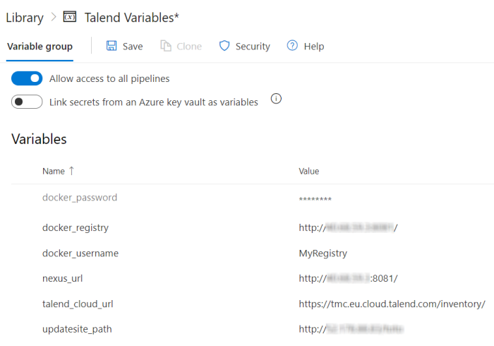Image resolution: width=494 pixels, height=346 pixels.
Task: Edit the docker_username value MyRegistry
Action: (x=323, y=253)
